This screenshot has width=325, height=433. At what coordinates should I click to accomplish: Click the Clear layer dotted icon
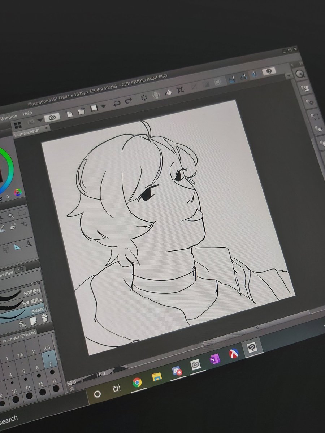[144, 98]
